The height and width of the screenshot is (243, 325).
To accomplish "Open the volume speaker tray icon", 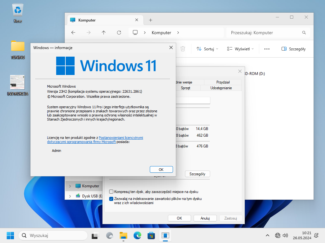I will 285,235.
